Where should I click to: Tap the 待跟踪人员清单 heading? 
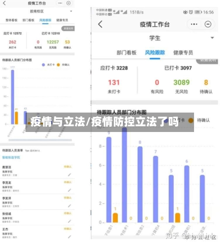coord(12,151)
